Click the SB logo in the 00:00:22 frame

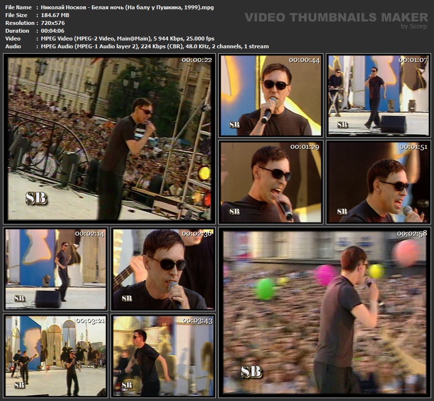click(36, 198)
